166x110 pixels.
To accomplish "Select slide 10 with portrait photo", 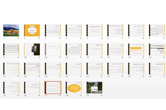I will pyautogui.click(x=32, y=50).
